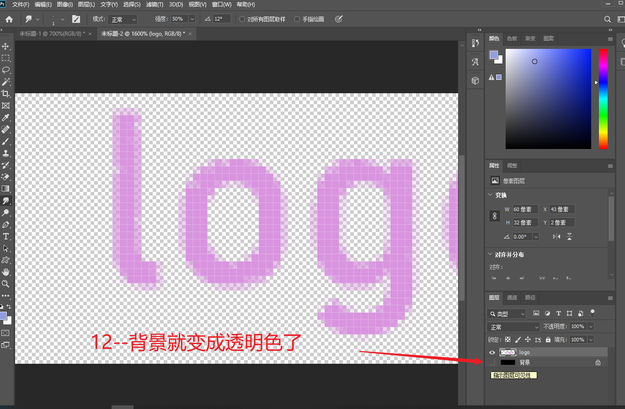Viewport: 625px width, 409px height.
Task: Select the Path Selection tool
Action: pyautogui.click(x=6, y=248)
